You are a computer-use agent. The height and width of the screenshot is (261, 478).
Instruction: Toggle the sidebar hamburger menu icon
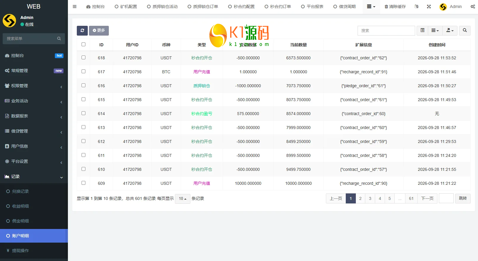coord(75,7)
